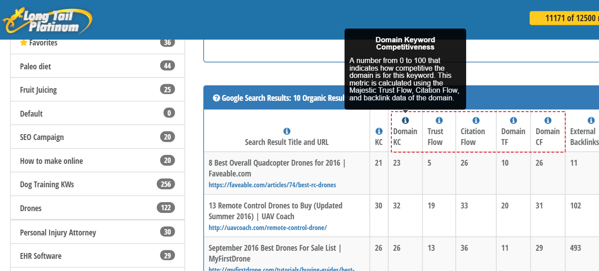Click the Trust Flow info icon
Viewport: 599px width, 271px height.
(439, 120)
